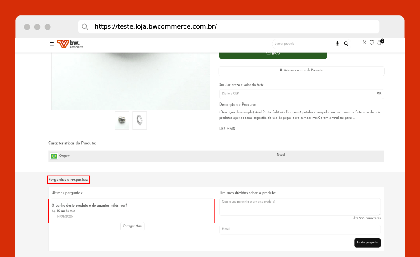
Task: Click the E-mail input field
Action: click(299, 229)
